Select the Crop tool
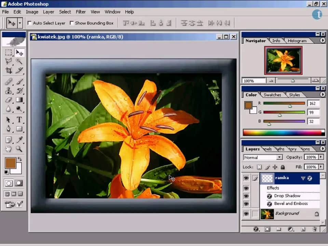 [9, 71]
